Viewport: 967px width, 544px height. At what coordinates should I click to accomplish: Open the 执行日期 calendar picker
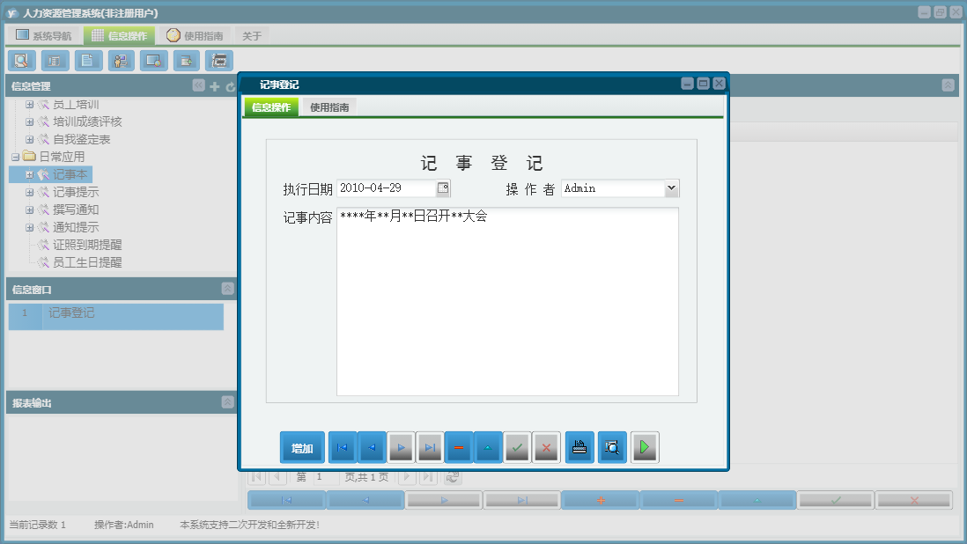pyautogui.click(x=443, y=187)
